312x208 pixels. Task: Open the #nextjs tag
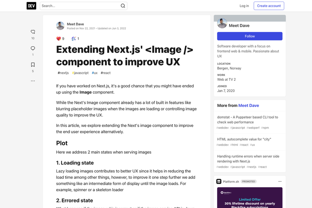[63, 73]
